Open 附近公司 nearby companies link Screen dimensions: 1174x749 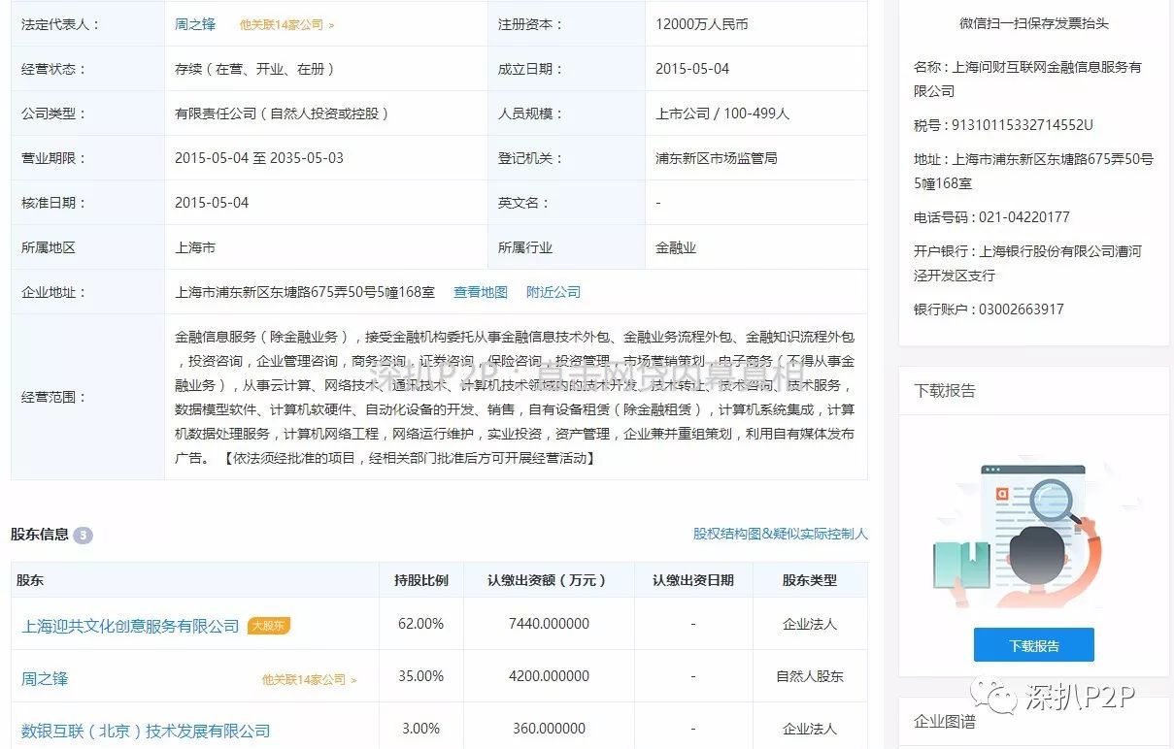click(x=553, y=292)
